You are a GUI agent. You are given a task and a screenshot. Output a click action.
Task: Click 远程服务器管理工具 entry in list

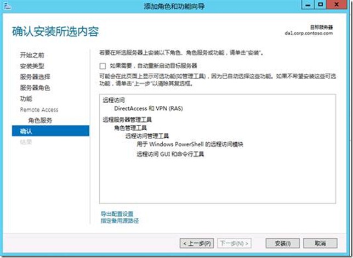[127, 119]
